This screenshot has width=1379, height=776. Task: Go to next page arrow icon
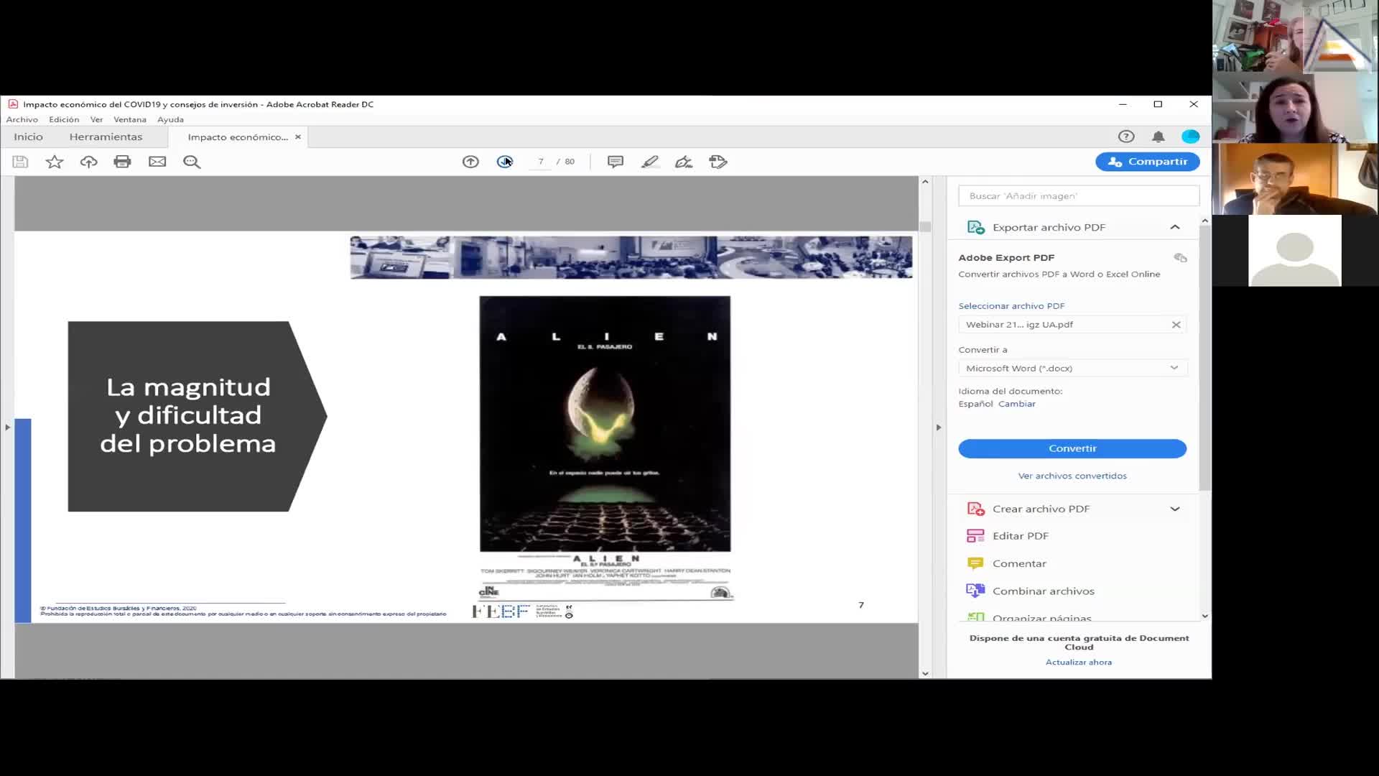505,162
